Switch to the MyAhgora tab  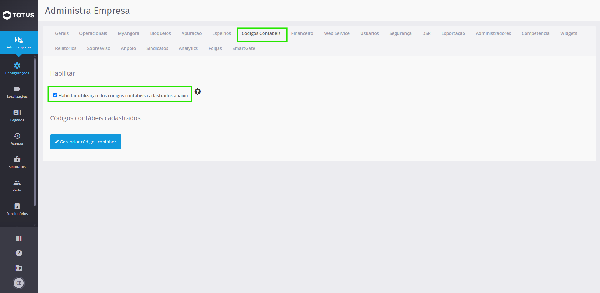pos(128,33)
